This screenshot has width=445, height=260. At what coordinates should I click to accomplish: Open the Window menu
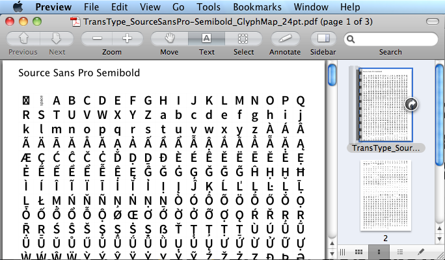(x=311, y=6)
